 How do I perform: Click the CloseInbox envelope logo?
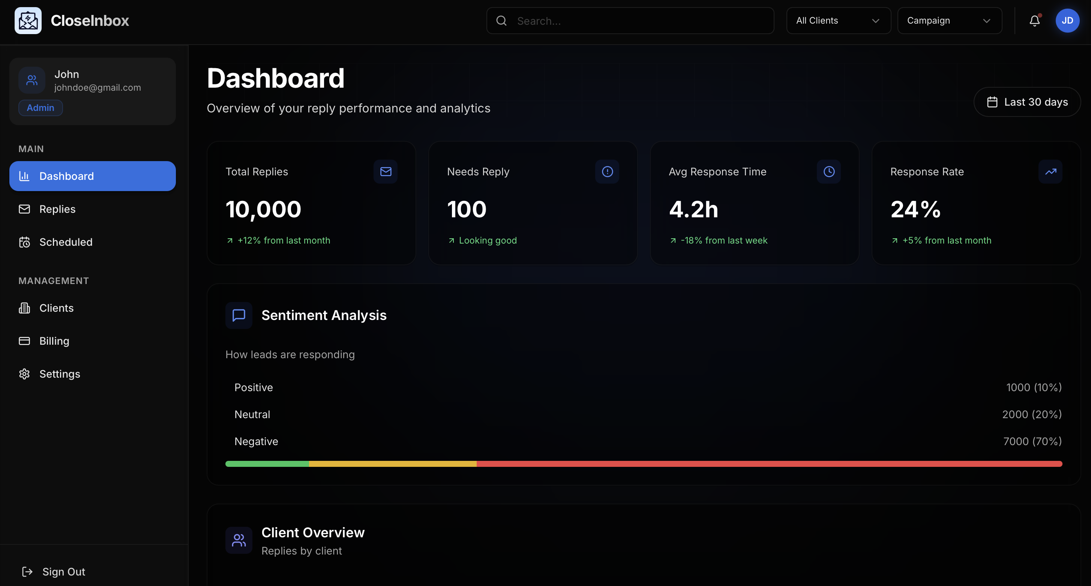28,20
